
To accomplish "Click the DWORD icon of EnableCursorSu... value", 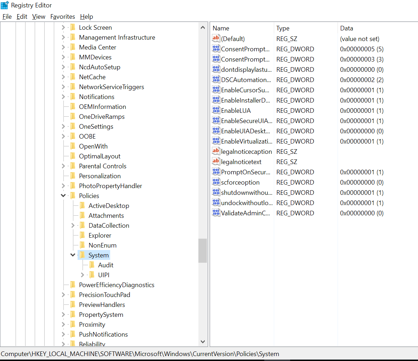I will 216,90.
